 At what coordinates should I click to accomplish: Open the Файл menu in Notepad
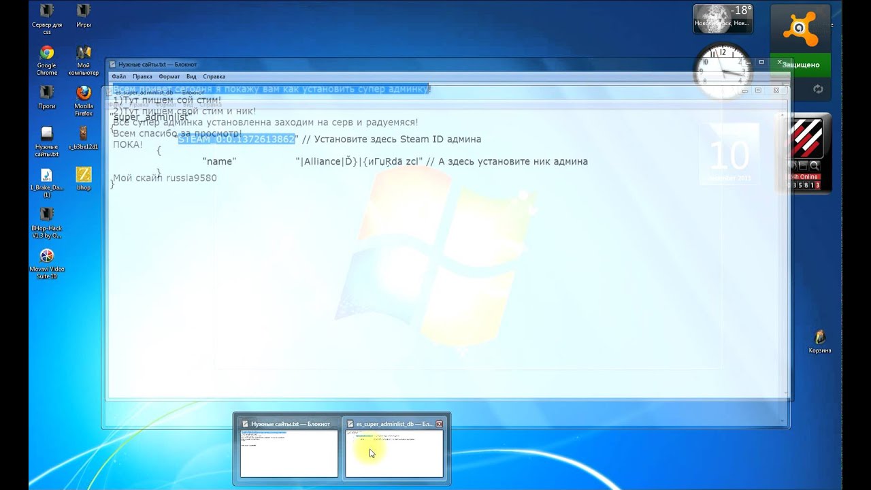[119, 76]
